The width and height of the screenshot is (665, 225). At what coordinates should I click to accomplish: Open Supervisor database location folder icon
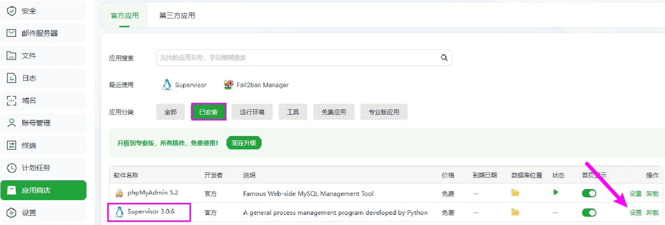click(515, 212)
